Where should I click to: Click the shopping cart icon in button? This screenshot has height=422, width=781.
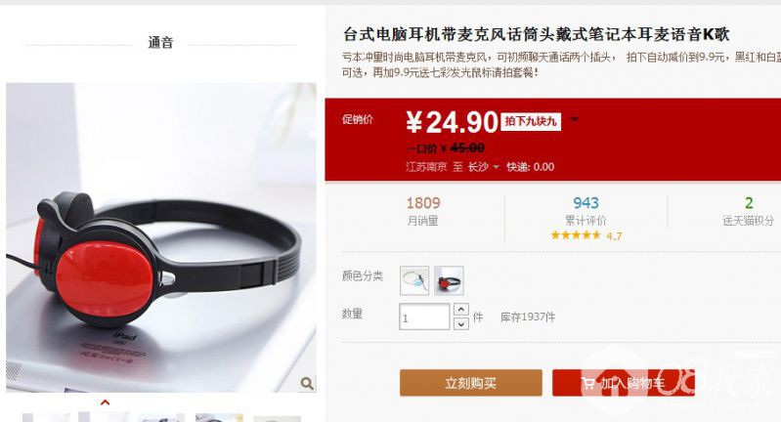pos(587,383)
